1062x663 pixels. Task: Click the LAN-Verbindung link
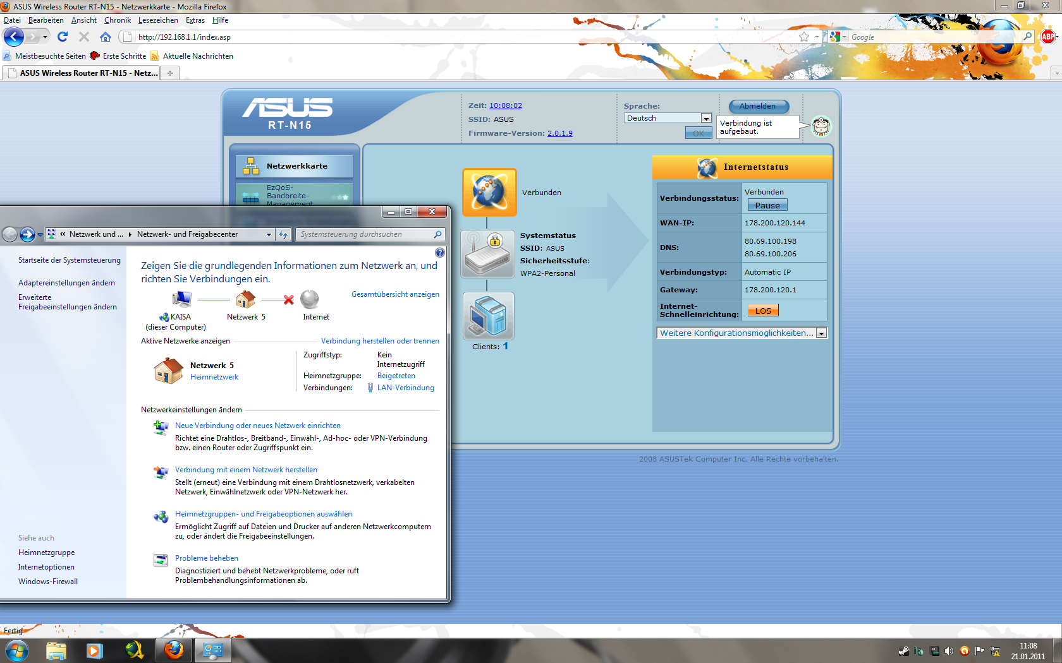(406, 388)
